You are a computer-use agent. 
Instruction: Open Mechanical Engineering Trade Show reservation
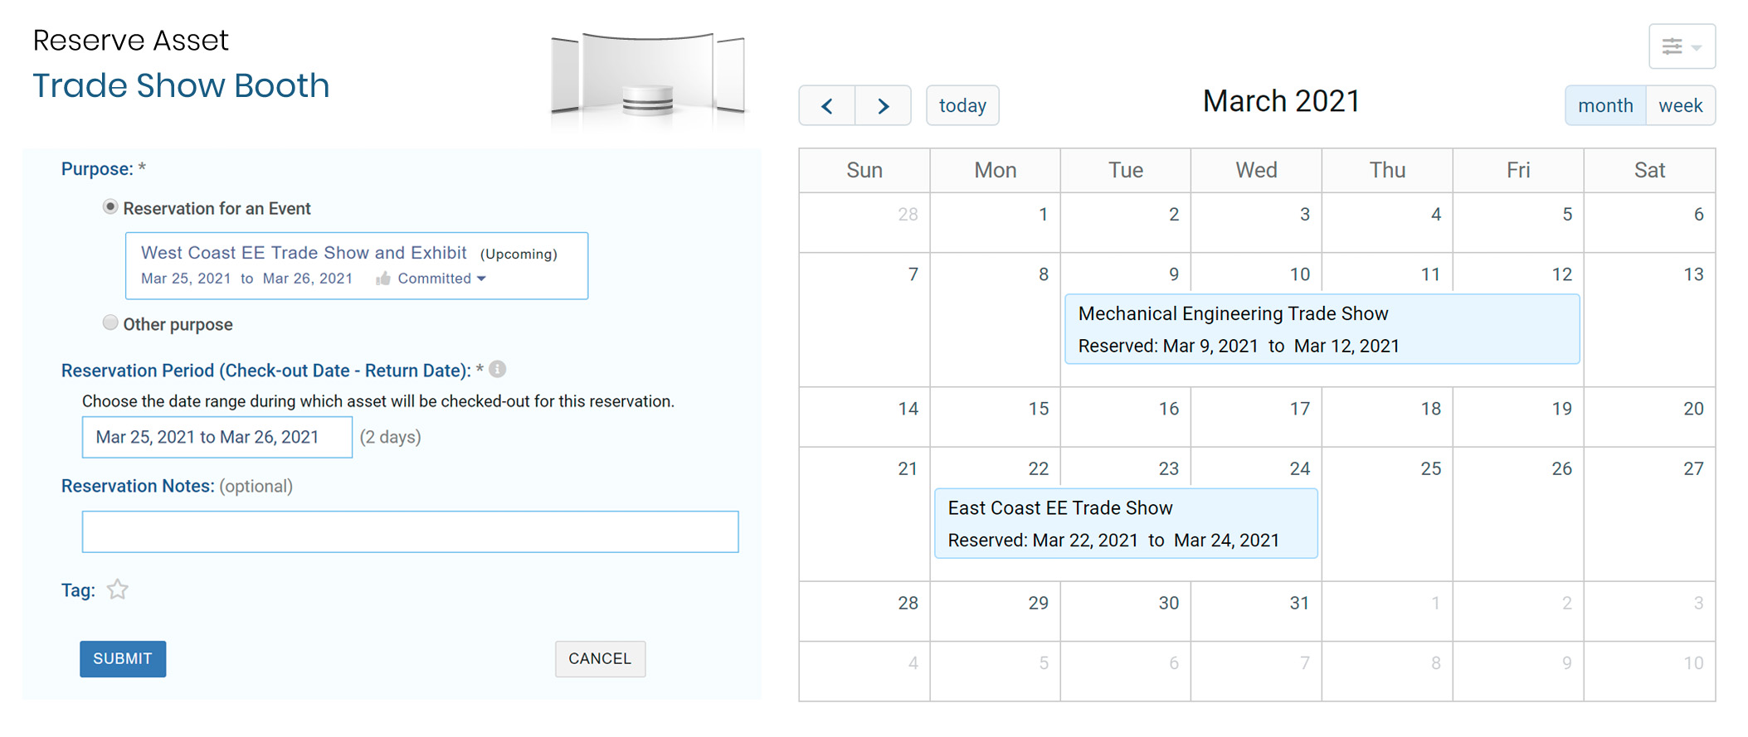pos(1321,329)
